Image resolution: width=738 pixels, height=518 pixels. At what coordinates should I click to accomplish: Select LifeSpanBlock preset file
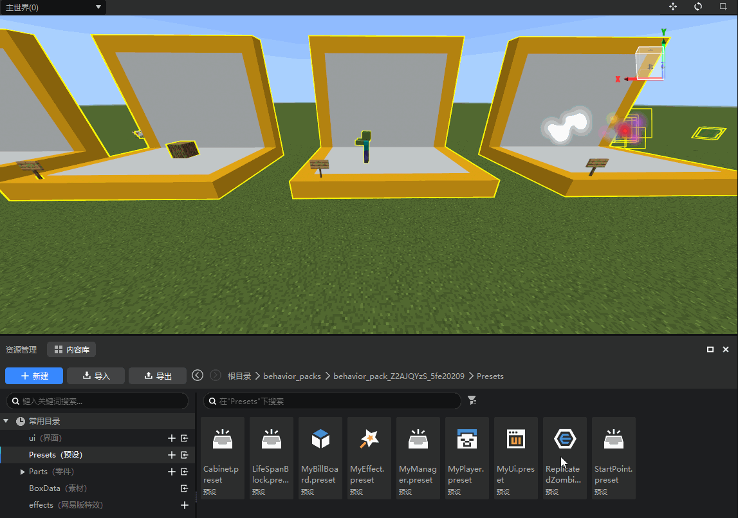[x=272, y=458]
